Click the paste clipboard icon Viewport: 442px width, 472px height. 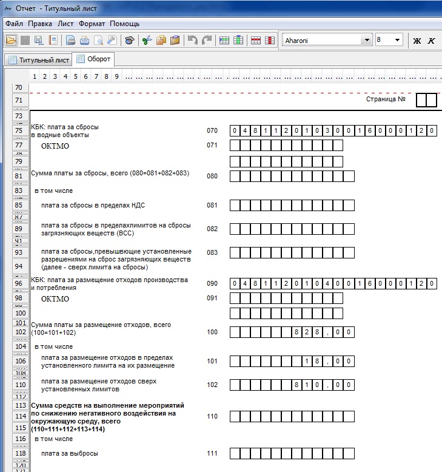click(x=175, y=40)
